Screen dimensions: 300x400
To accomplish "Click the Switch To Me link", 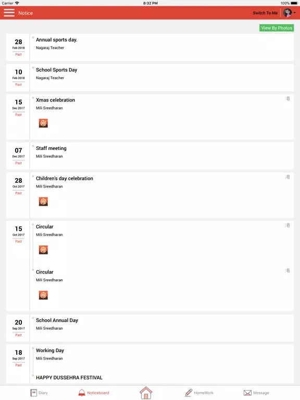I will (265, 13).
